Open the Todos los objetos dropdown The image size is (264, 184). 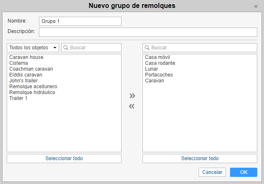33,48
